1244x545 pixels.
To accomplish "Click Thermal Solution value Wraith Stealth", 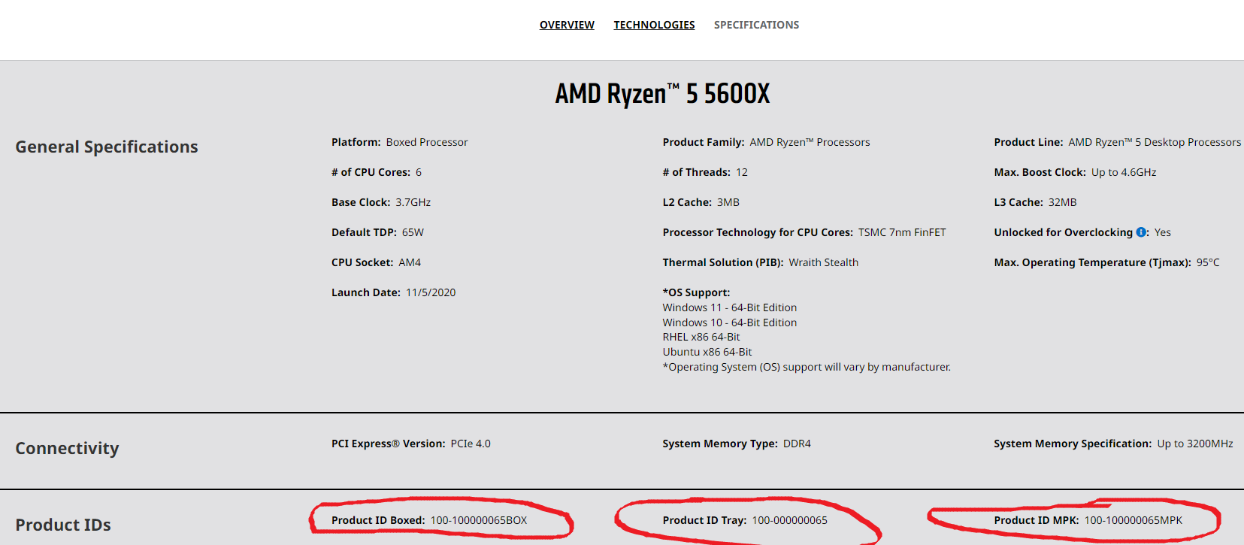I will tap(823, 262).
